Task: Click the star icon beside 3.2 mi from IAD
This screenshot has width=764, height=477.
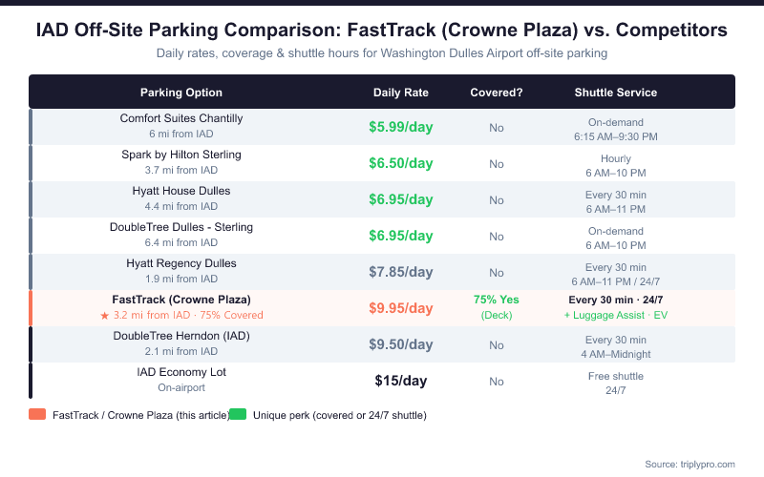Action: click(x=105, y=315)
